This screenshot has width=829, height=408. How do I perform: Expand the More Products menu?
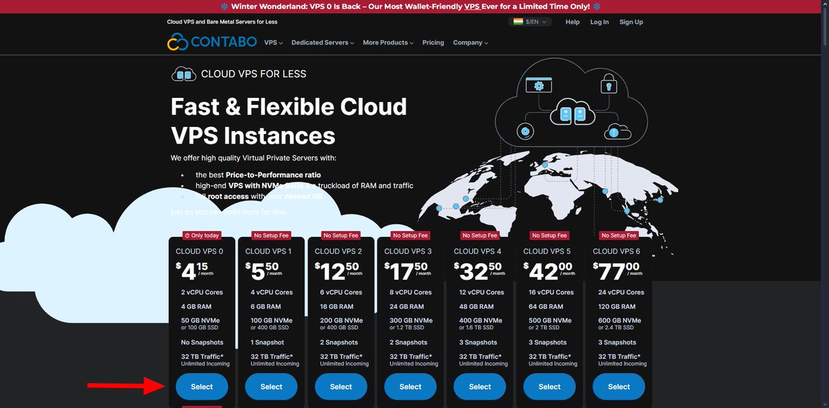click(388, 43)
